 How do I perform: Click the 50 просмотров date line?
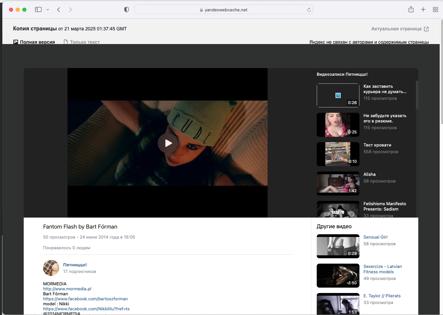[x=89, y=237]
